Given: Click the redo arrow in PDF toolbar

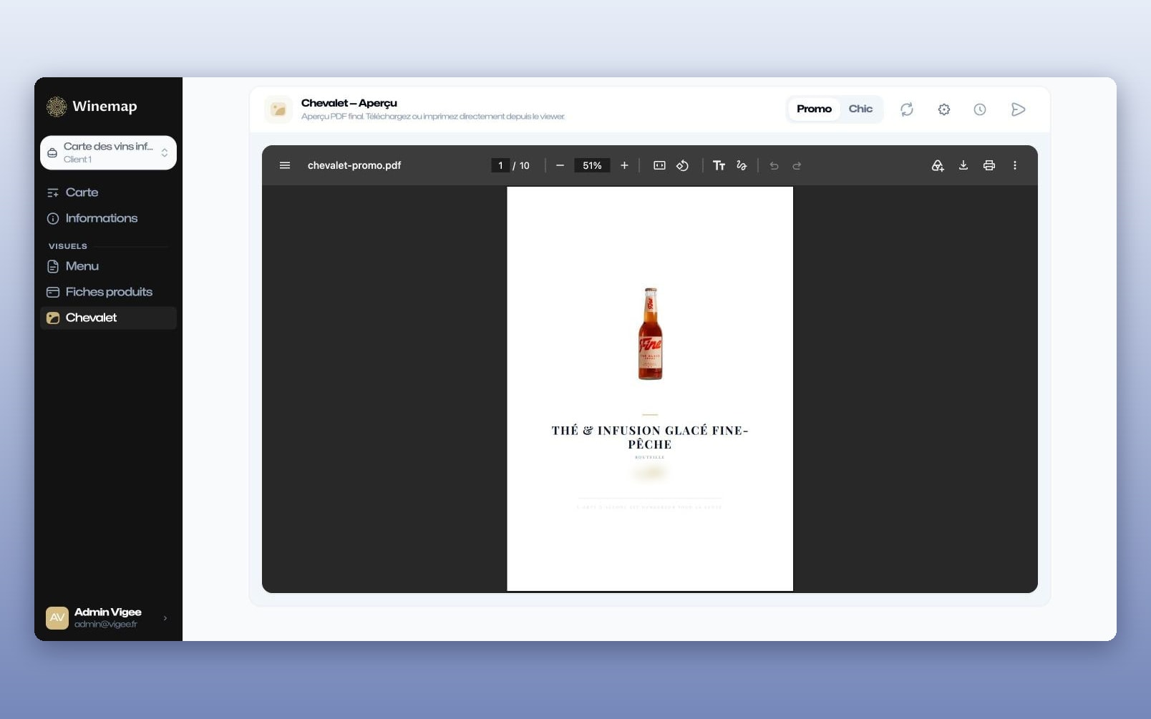Looking at the screenshot, I should (x=797, y=165).
